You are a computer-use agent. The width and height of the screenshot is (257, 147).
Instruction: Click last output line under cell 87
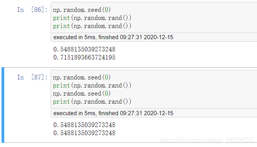coord(84,133)
